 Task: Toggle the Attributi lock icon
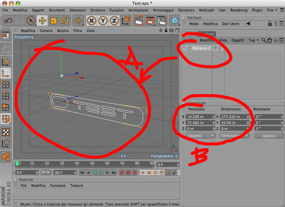[x=270, y=24]
